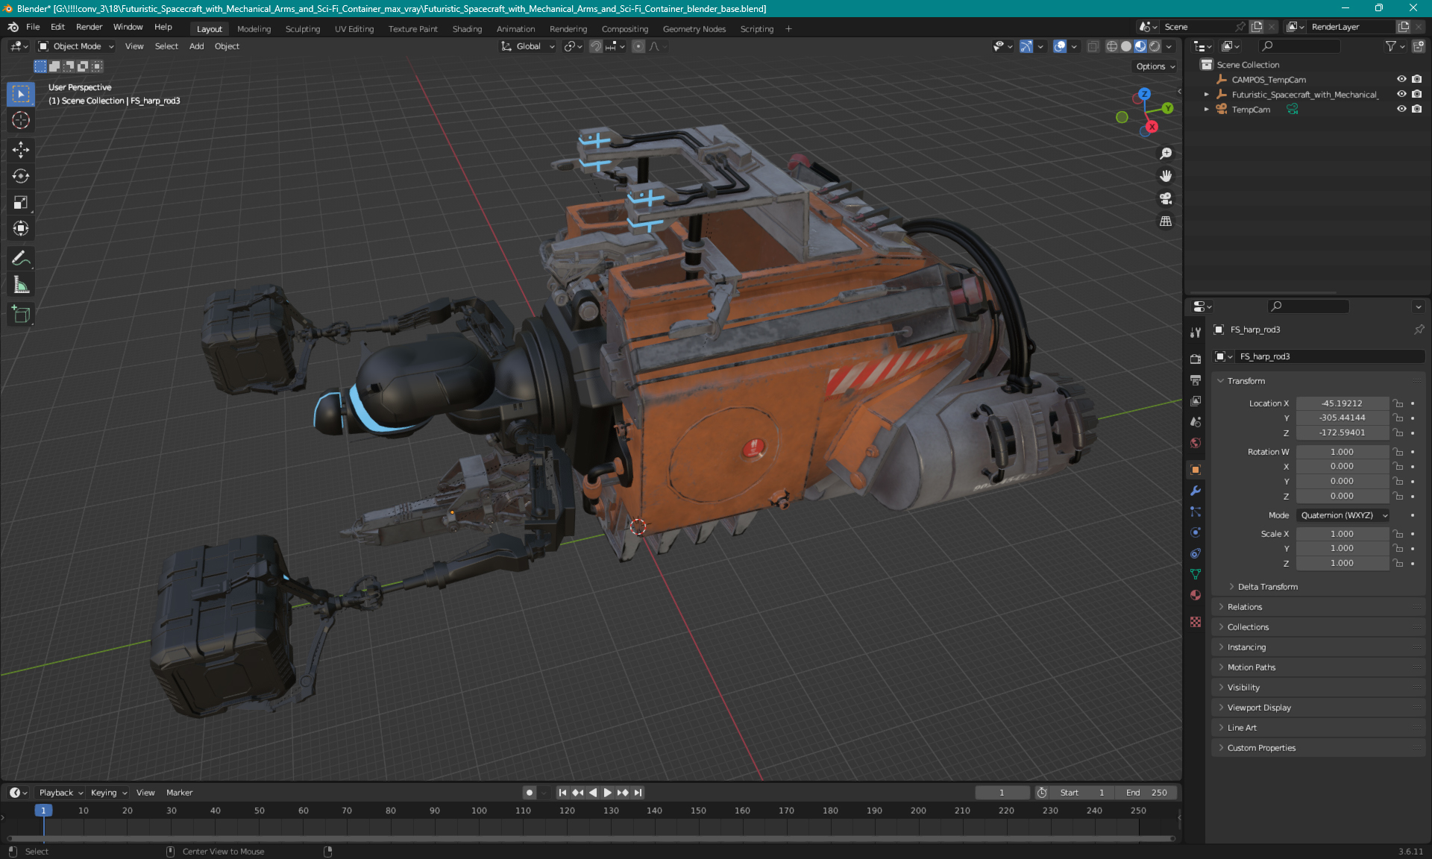Click the play animation button
The image size is (1432, 859).
tap(606, 793)
